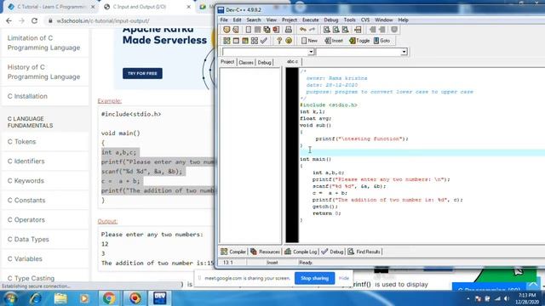Image resolution: width=545 pixels, height=306 pixels.
Task: Open Internet Explorer from the taskbar
Action: (x=36, y=298)
